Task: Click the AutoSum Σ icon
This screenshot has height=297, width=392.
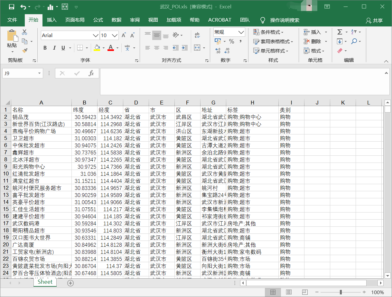Action: pos(339,32)
